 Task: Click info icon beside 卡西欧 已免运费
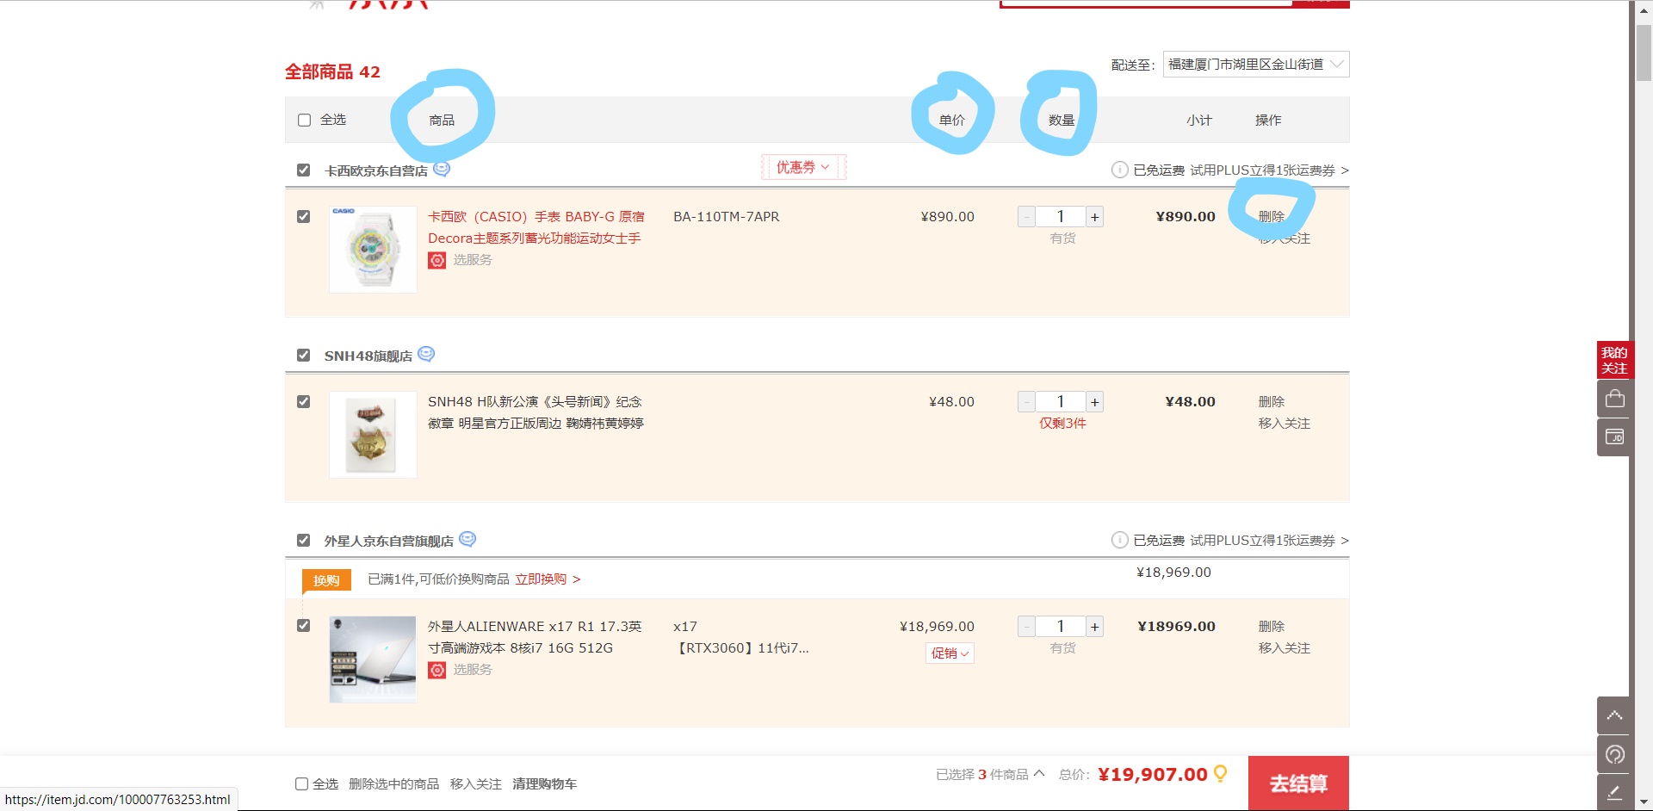pos(1120,170)
